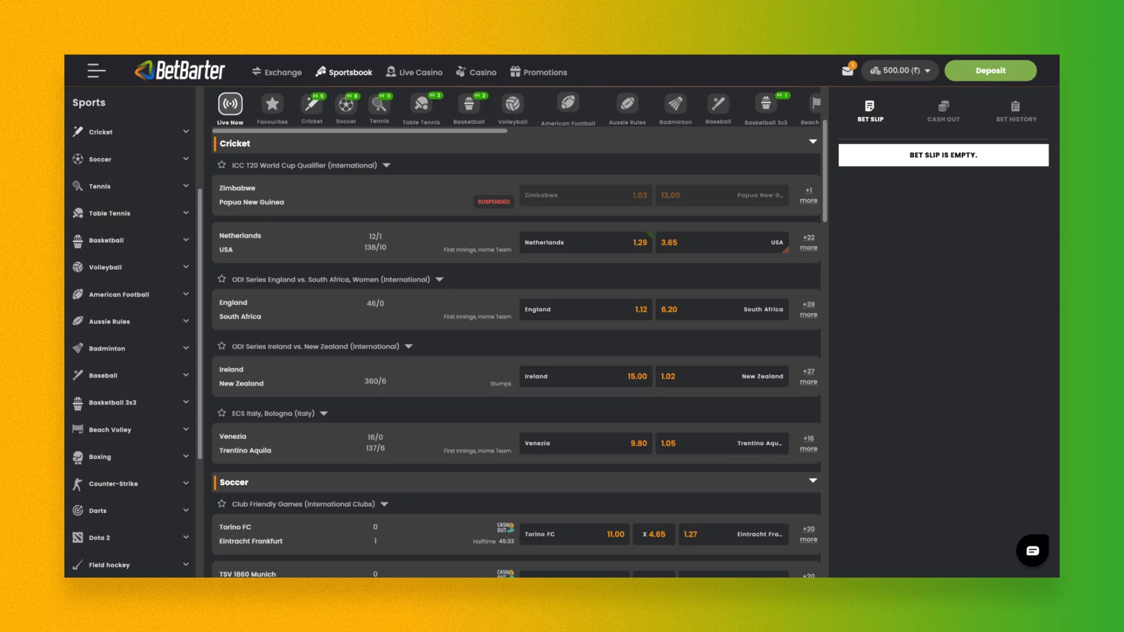Viewport: 1124px width, 632px height.
Task: Collapse ECS Italy, Bologna league arrow
Action: pyautogui.click(x=324, y=414)
